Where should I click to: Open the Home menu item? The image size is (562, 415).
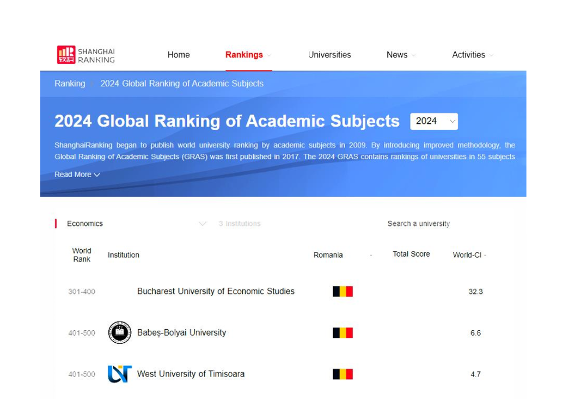tap(179, 55)
